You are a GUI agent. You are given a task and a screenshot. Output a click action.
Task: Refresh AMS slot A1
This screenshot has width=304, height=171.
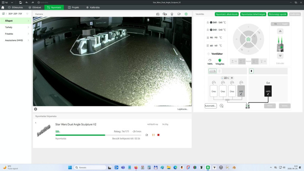(214, 82)
